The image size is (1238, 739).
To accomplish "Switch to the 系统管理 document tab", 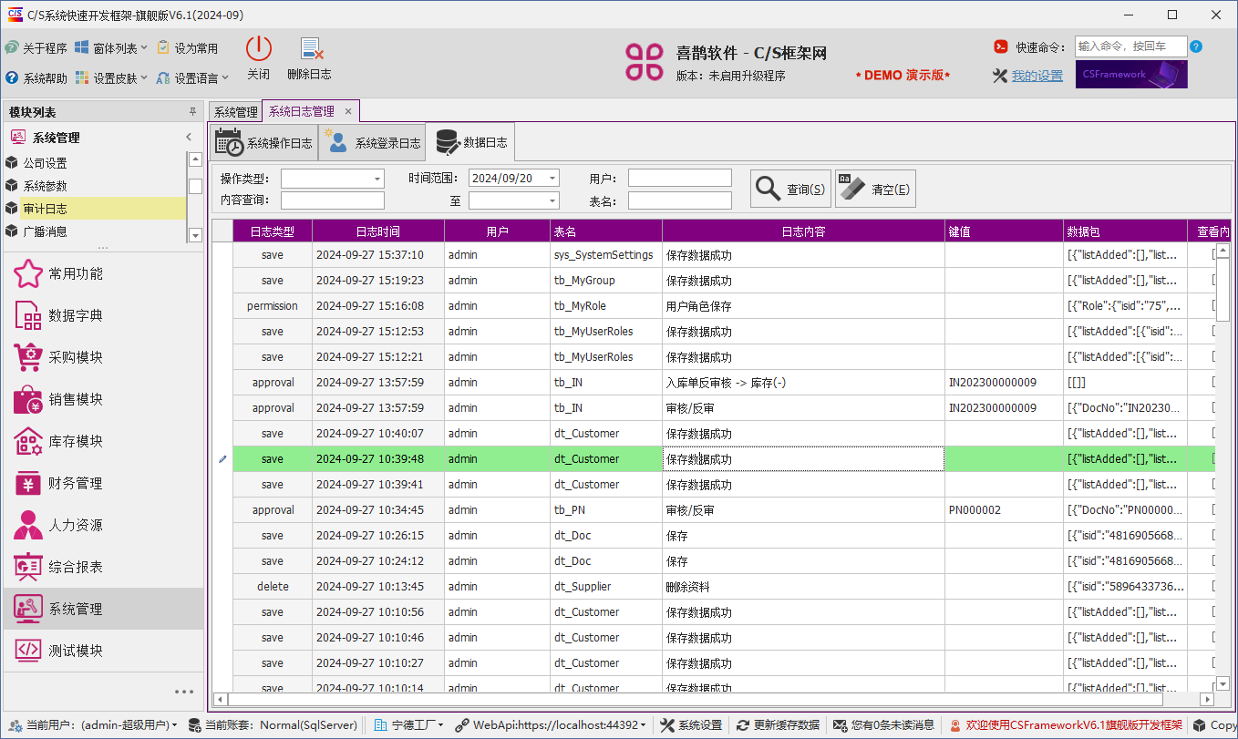I will (236, 112).
